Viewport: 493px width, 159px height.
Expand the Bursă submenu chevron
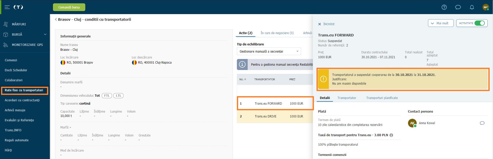point(45,34)
